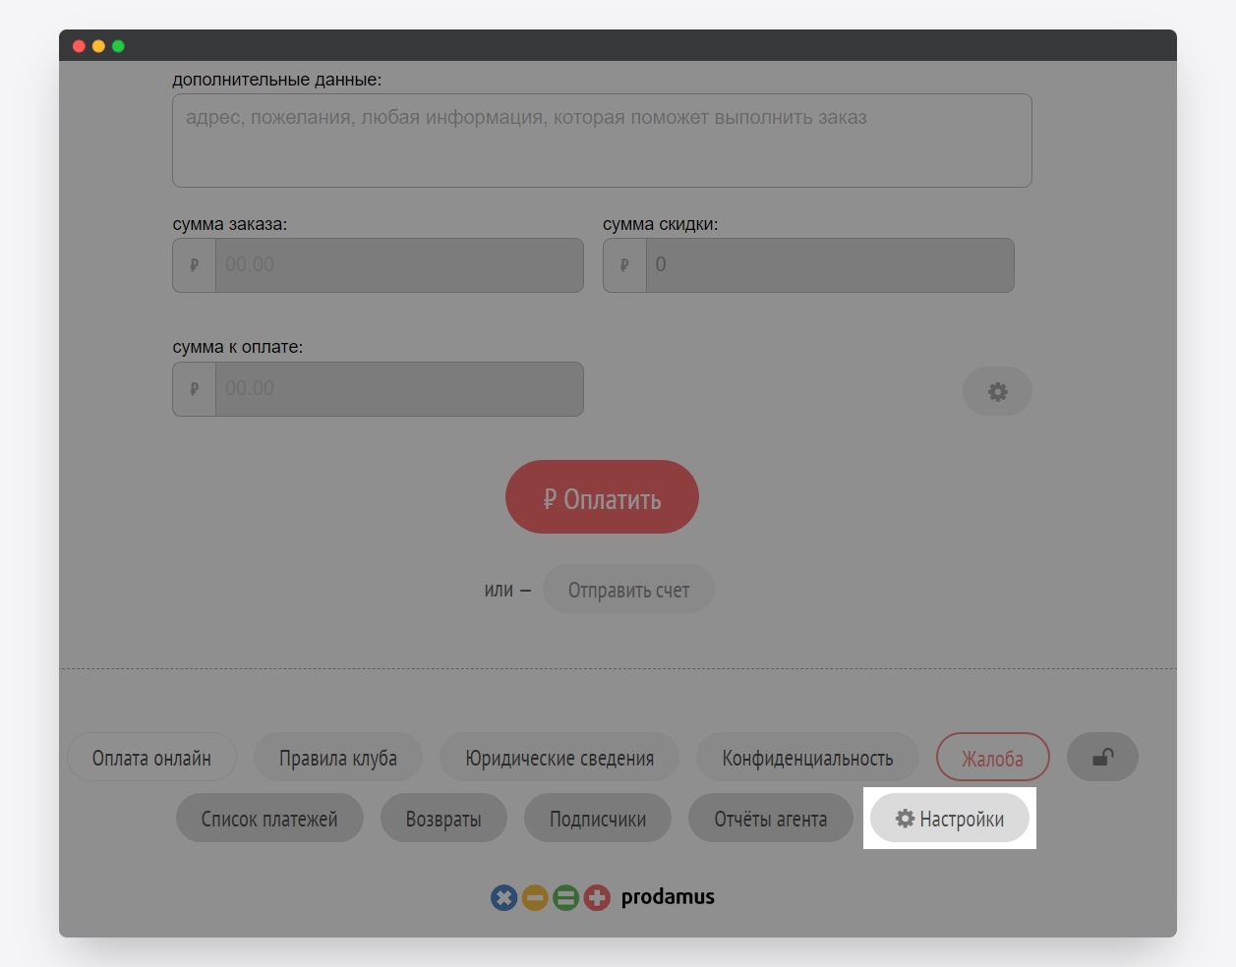Click the ruble icon in discount field

(x=624, y=265)
